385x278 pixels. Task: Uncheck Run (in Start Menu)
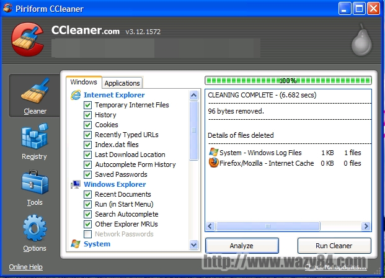point(87,204)
